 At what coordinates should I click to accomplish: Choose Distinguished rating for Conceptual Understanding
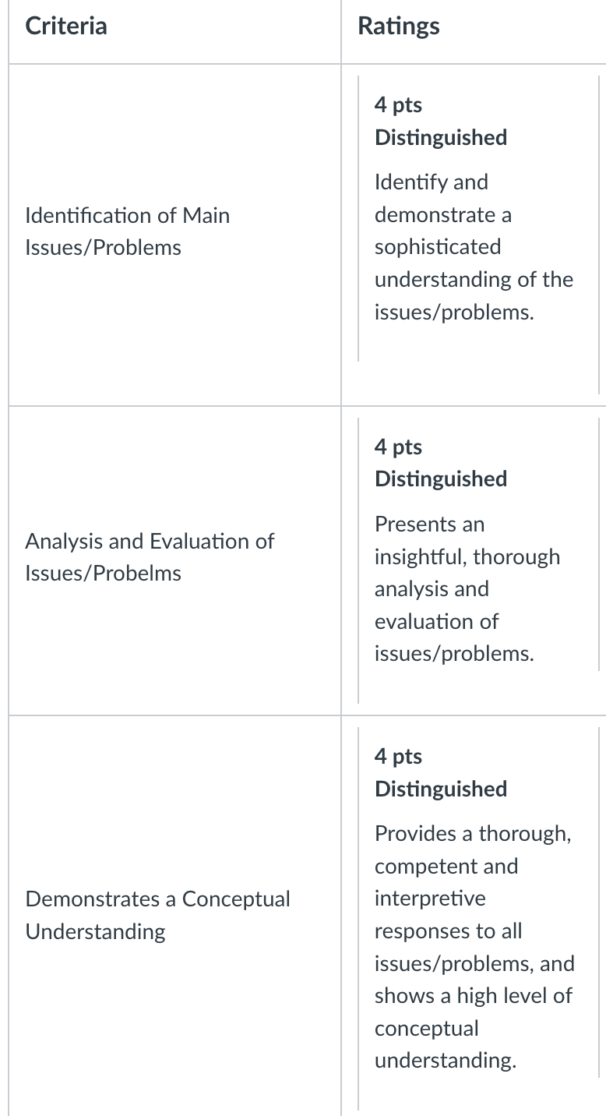(441, 789)
